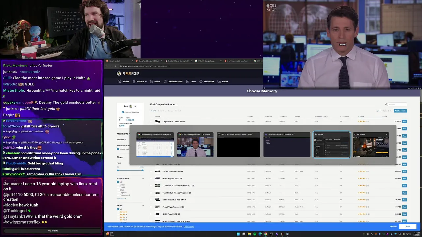The height and width of the screenshot is (237, 422).
Task: Click Sign in to chat button
Action: tap(53, 231)
